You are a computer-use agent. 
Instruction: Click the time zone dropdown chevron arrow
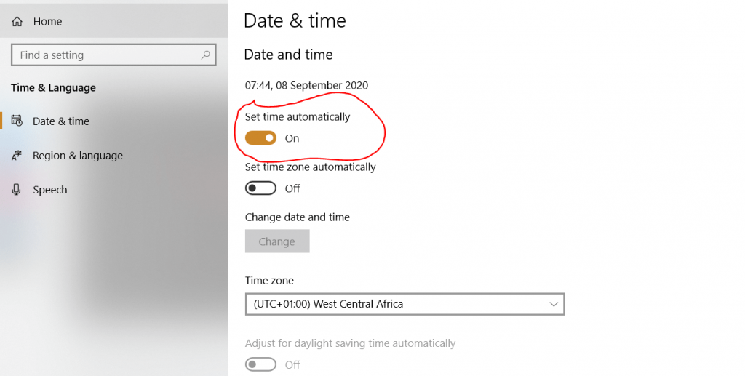pyautogui.click(x=554, y=304)
